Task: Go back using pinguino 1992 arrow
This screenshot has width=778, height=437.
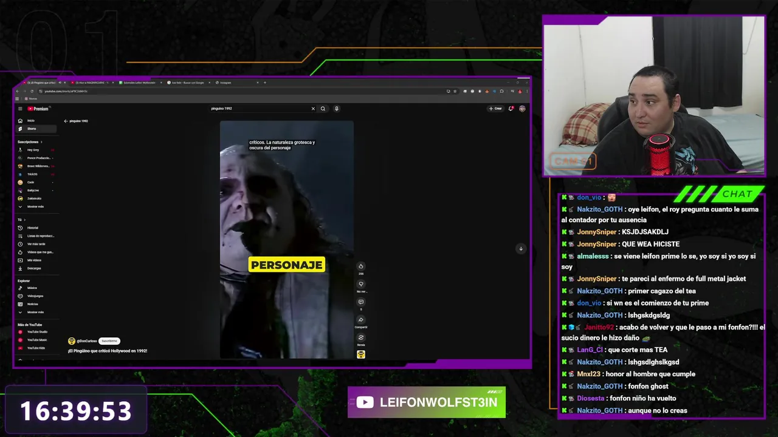Action: click(x=66, y=121)
